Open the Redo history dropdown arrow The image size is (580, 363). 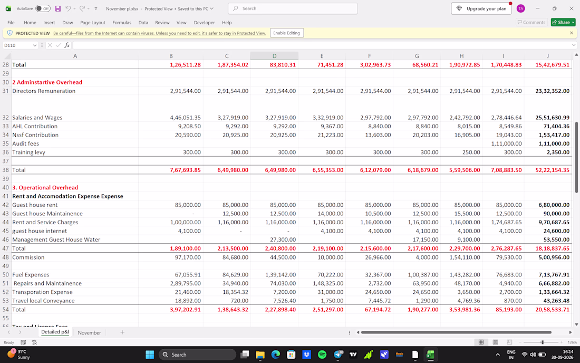(x=89, y=8)
